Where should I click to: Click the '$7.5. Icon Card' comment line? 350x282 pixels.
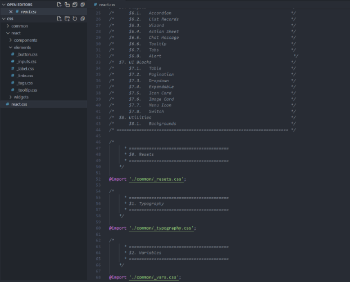pyautogui.click(x=150, y=93)
